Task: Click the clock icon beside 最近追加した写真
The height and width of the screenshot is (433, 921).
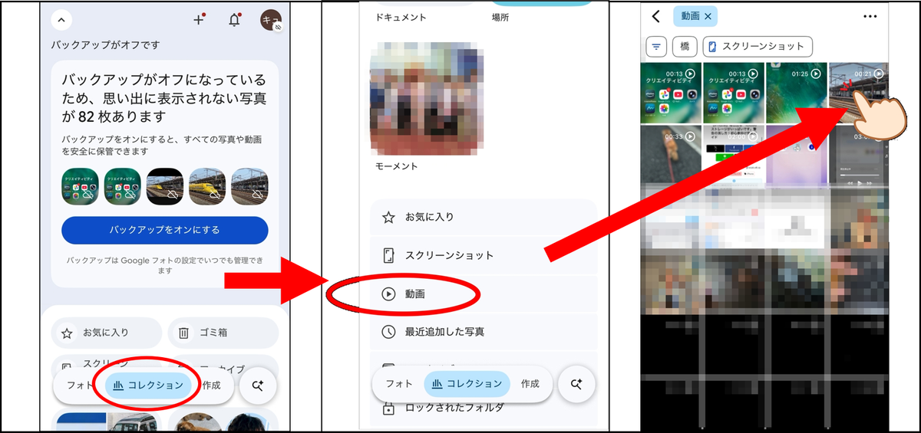Action: click(x=388, y=332)
